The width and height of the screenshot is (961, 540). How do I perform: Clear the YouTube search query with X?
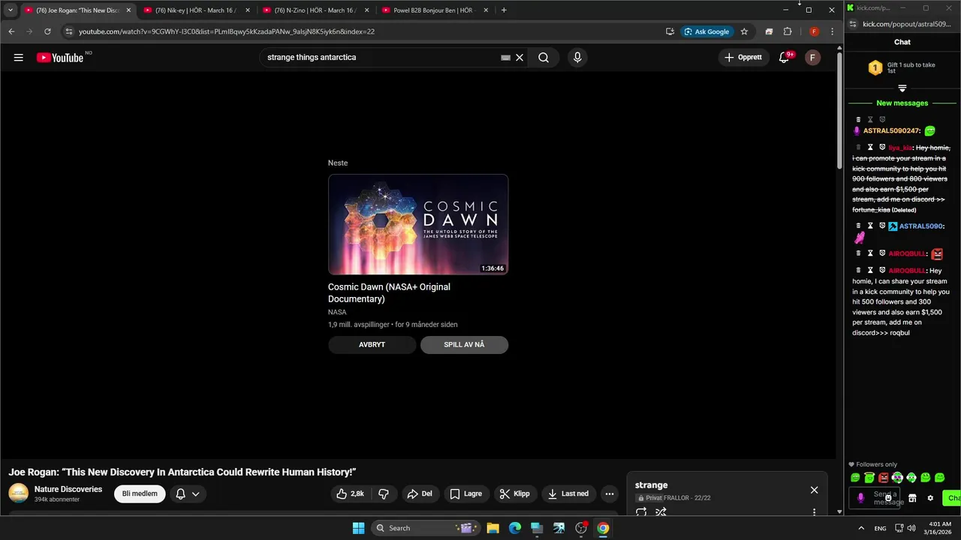pos(519,58)
